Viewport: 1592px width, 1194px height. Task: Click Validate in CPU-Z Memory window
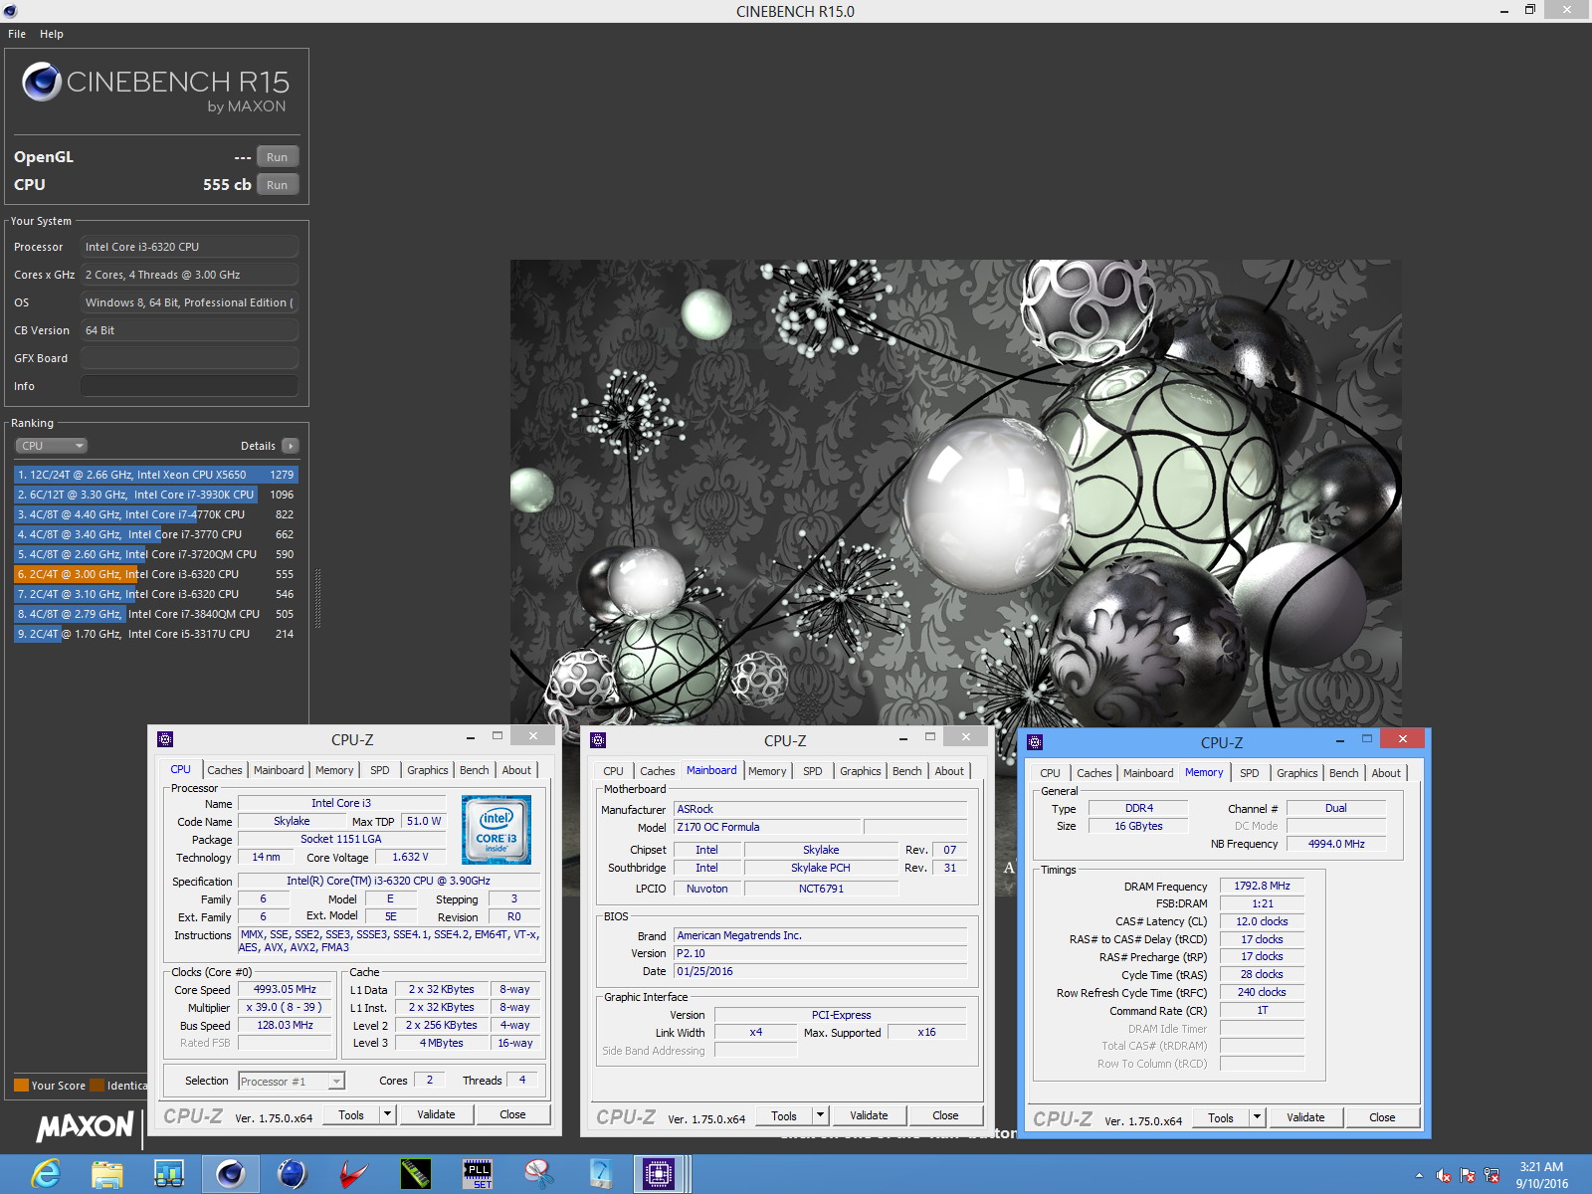coord(1305,1118)
